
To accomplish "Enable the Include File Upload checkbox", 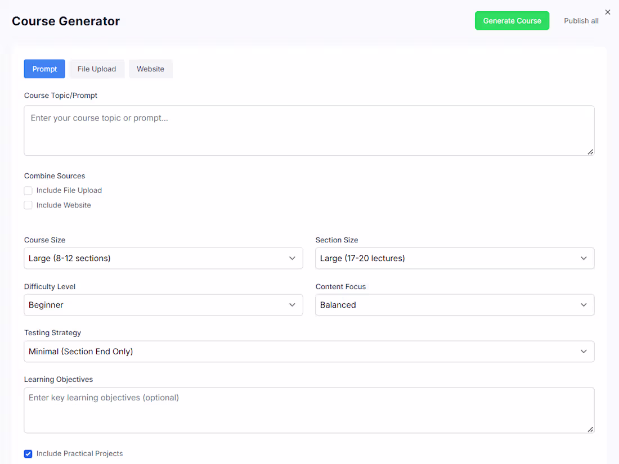I will pos(28,190).
